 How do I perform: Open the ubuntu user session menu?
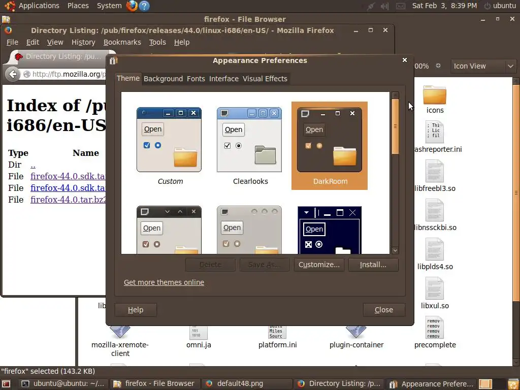point(500,6)
